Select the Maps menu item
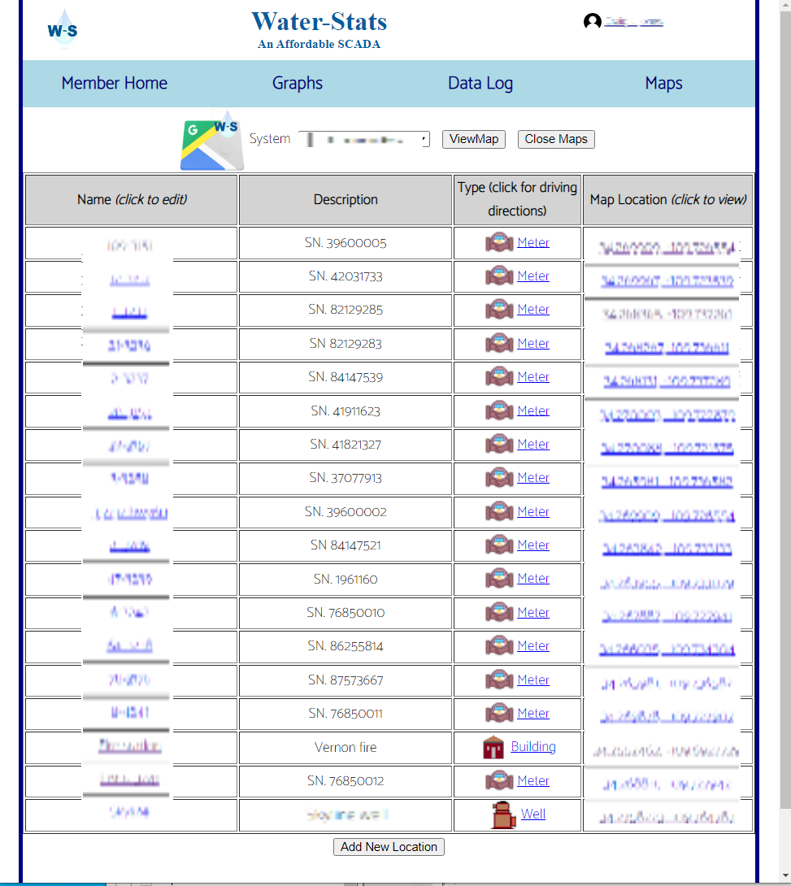Viewport: 791px width, 886px height. click(x=663, y=83)
